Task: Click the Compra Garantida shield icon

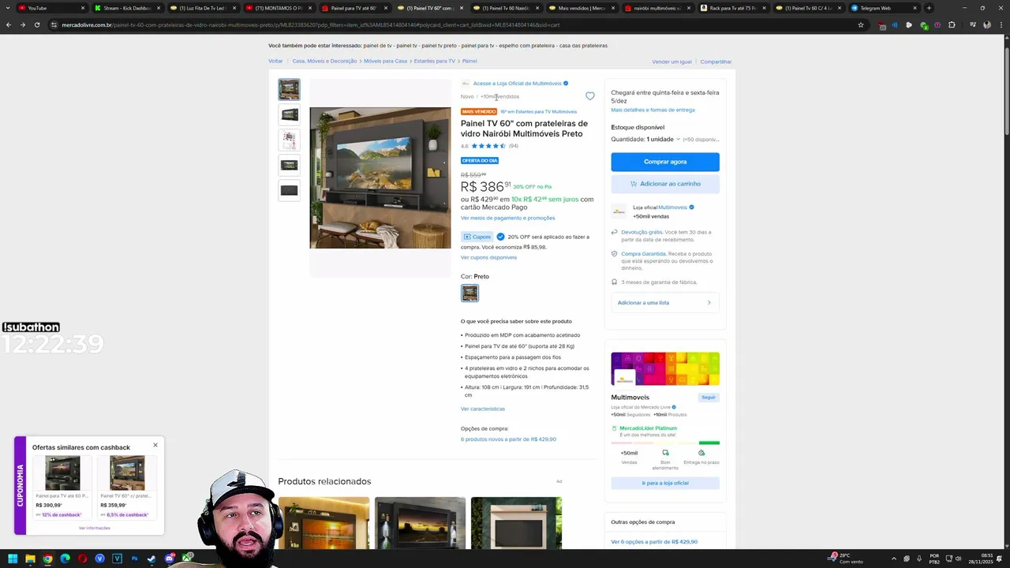Action: click(x=615, y=254)
